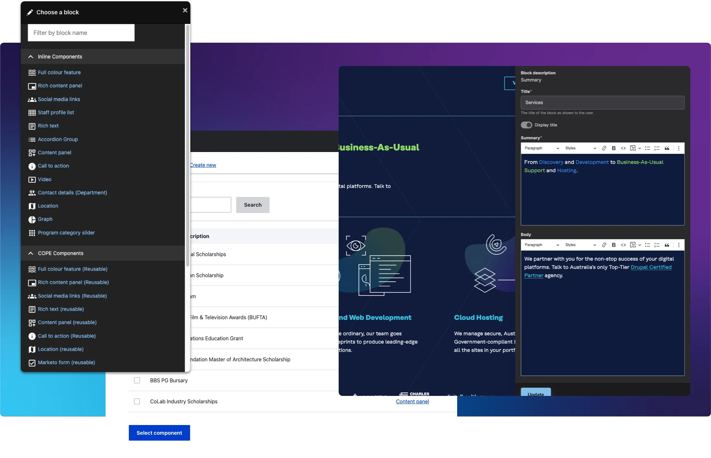Viewport: 711px width, 458px height.
Task: Insert numbered list in Summary editor
Action: tap(657, 148)
